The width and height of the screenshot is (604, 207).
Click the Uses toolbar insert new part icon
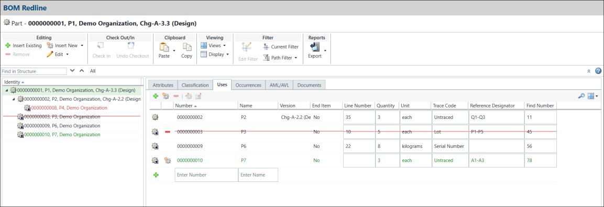pos(166,96)
